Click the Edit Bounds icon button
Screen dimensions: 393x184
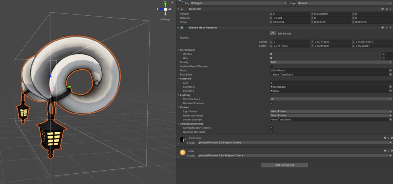(273, 33)
